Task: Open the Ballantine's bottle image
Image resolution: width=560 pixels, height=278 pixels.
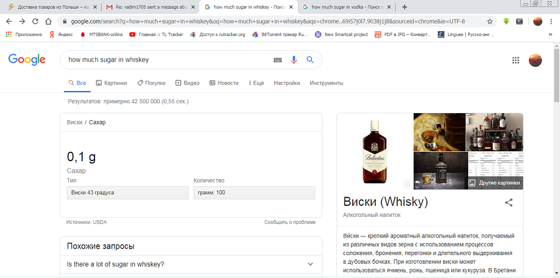Action: coord(375,151)
